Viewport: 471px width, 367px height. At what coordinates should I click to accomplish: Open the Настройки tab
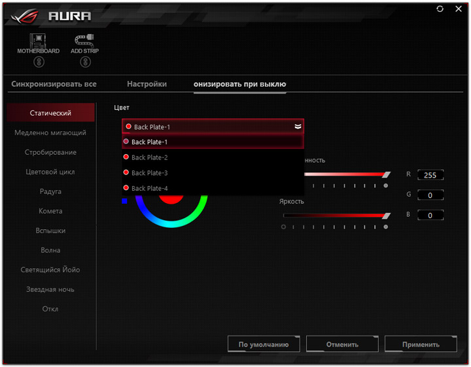[147, 84]
